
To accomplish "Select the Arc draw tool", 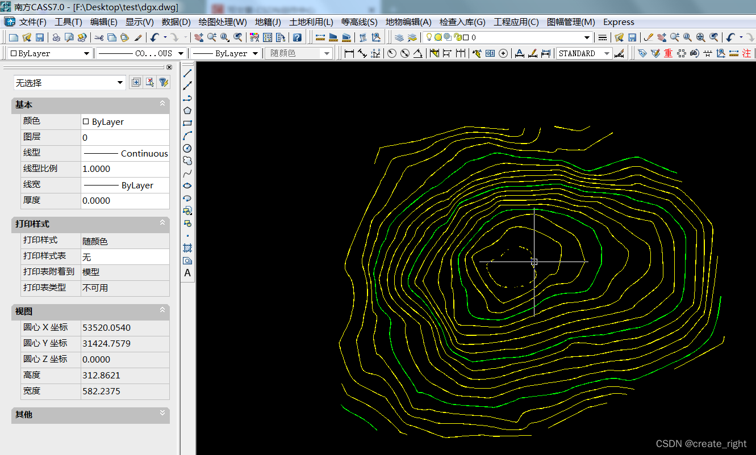I will [x=187, y=135].
